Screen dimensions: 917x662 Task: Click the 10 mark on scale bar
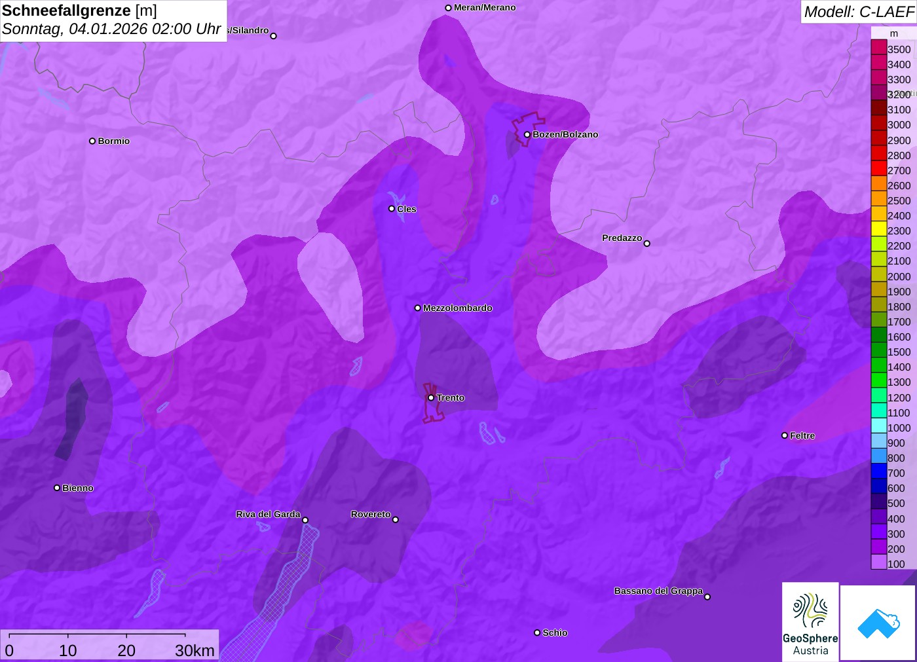point(68,650)
